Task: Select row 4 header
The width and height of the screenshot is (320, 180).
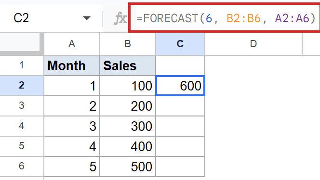Action: point(22,126)
